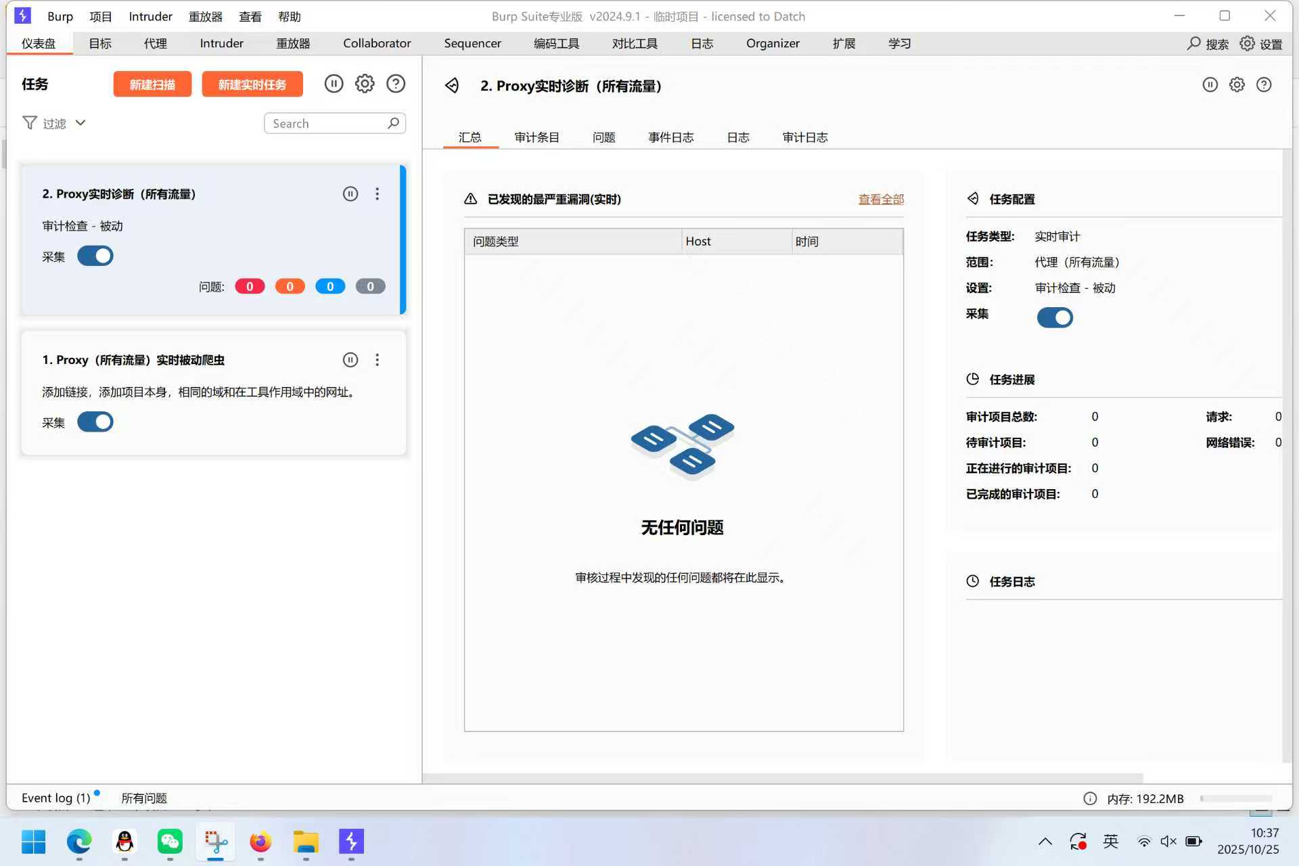This screenshot has height=866, width=1299.
Task: Open the Collaborator main tab
Action: pos(377,43)
